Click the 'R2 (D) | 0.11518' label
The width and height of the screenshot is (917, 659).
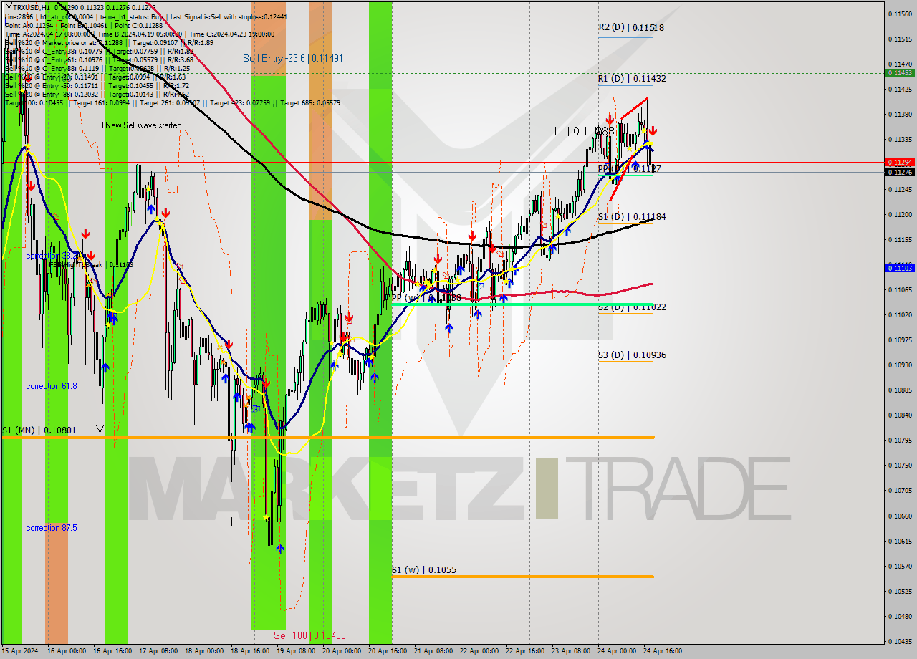[x=632, y=27]
